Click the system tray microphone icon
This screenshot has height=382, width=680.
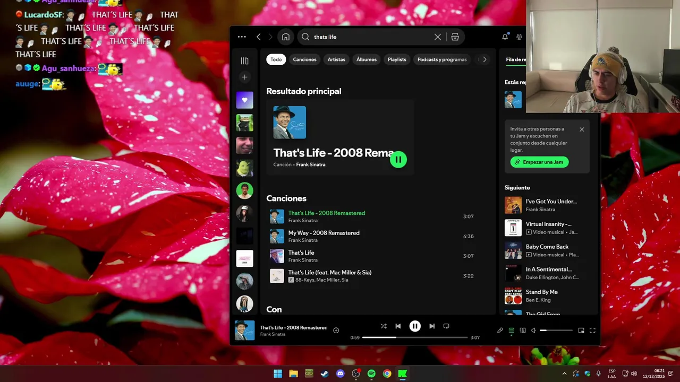coord(599,374)
